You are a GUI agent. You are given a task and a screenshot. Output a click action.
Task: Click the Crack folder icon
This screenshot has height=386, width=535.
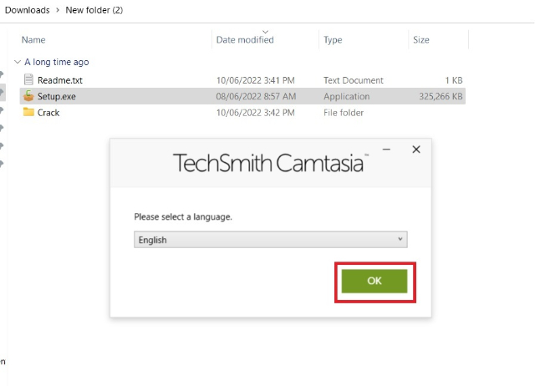point(28,112)
